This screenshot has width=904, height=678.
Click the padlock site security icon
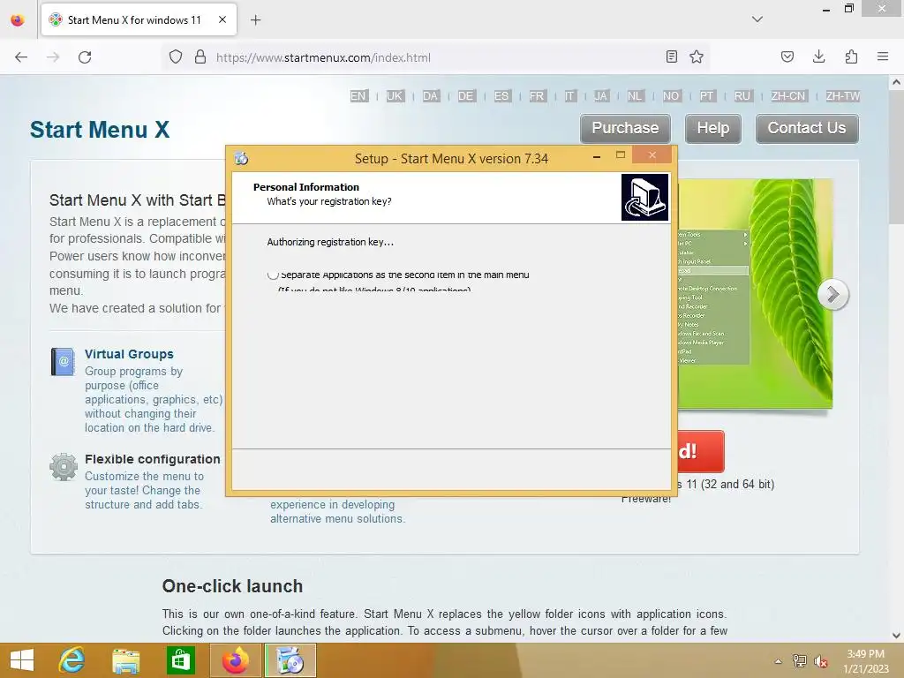tap(200, 57)
